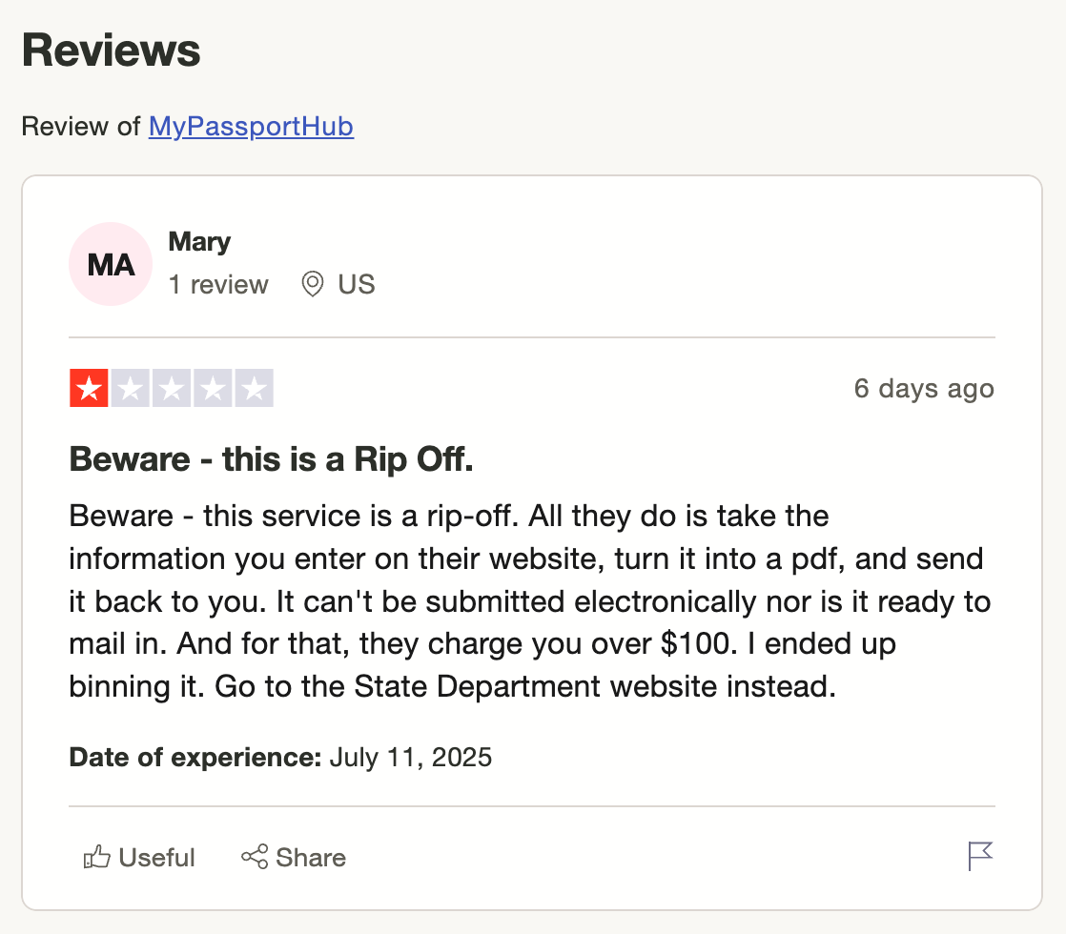The width and height of the screenshot is (1066, 934).
Task: Click the fifth grey rating star
Action: 255,388
